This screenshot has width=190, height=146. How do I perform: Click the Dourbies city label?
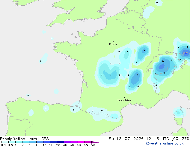click(124, 100)
